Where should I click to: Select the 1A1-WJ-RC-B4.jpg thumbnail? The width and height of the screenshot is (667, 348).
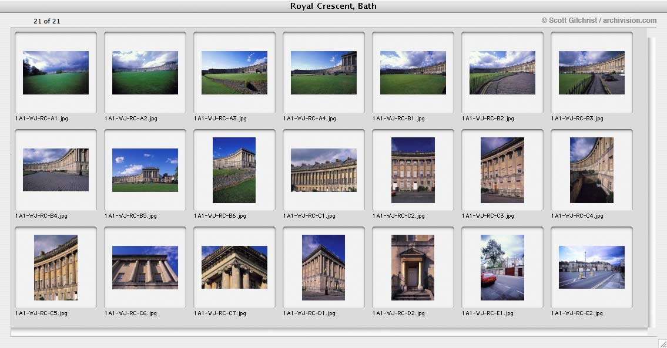pyautogui.click(x=56, y=170)
